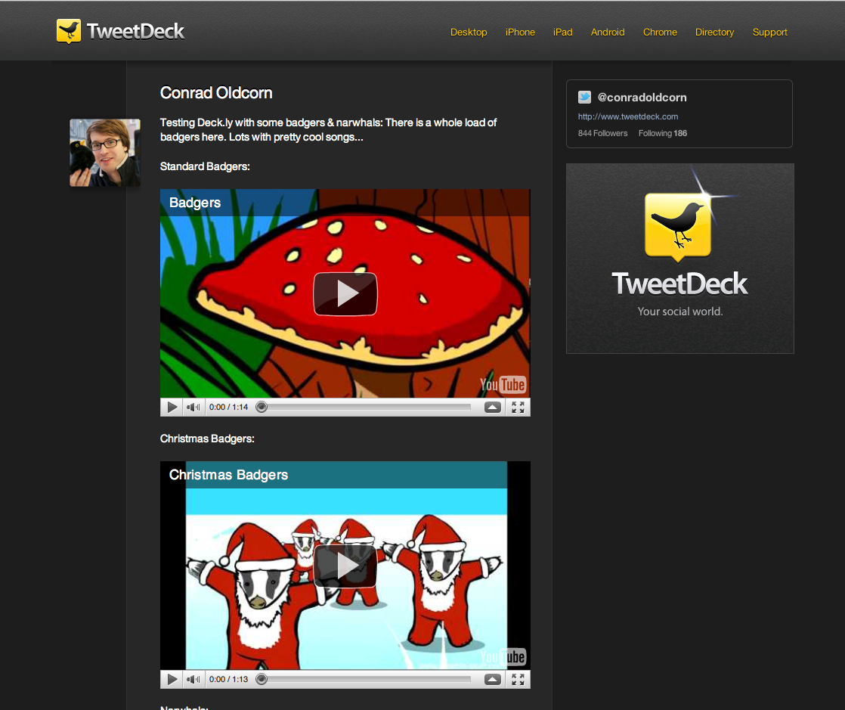This screenshot has width=845, height=710.
Task: Click the TweetDeck bird logo icon in header
Action: [x=69, y=31]
